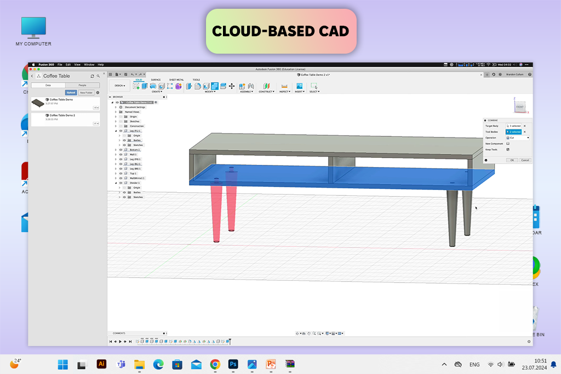Pick the purple Create Form icon

[179, 86]
